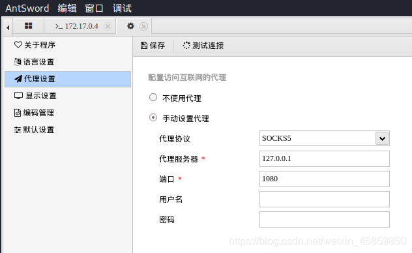This screenshot has height=253, width=412.
Task: Click the sliders icon beside 默认设置
Action: 18,130
